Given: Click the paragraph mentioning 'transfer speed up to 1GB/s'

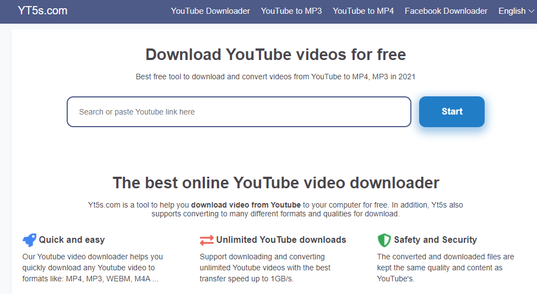Looking at the screenshot, I should coord(265,268).
